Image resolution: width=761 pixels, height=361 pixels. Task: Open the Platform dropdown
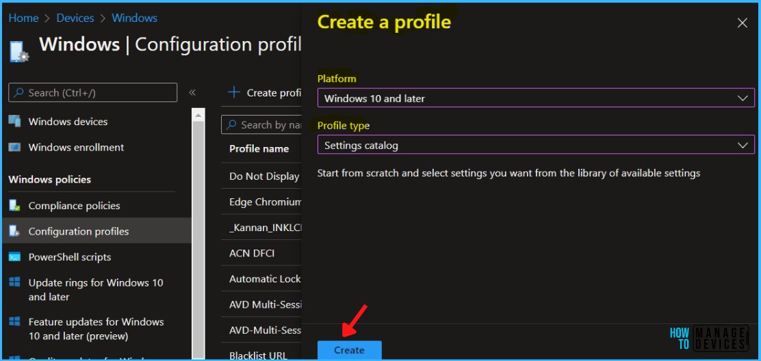click(536, 98)
